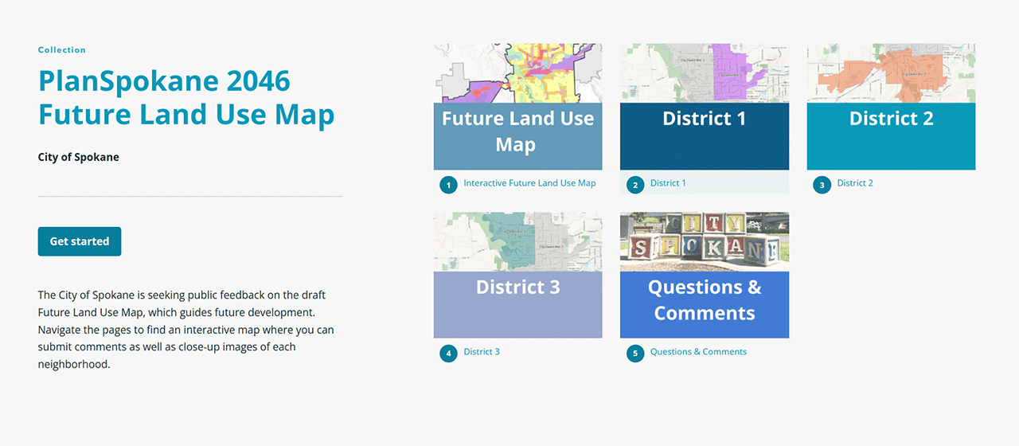This screenshot has width=1019, height=446.
Task: Click the PlanSpokane 2046 Future Land Use Map title
Action: (x=186, y=98)
